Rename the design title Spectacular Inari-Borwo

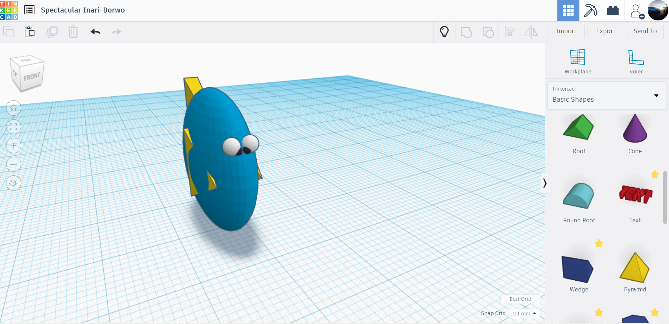click(83, 10)
